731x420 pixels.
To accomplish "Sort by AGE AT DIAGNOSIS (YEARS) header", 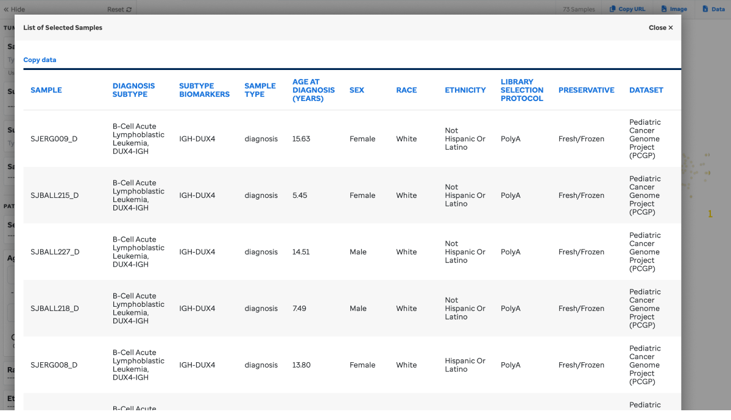I will (313, 90).
